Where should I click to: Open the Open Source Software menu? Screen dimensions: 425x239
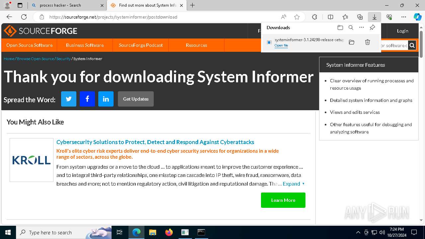coord(29,45)
